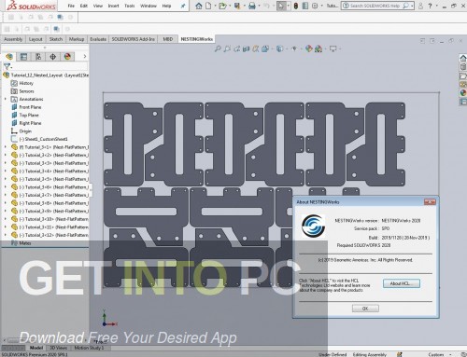Click the Help question mark icon
Image resolution: width=467 pixels, height=357 pixels.
430,6
